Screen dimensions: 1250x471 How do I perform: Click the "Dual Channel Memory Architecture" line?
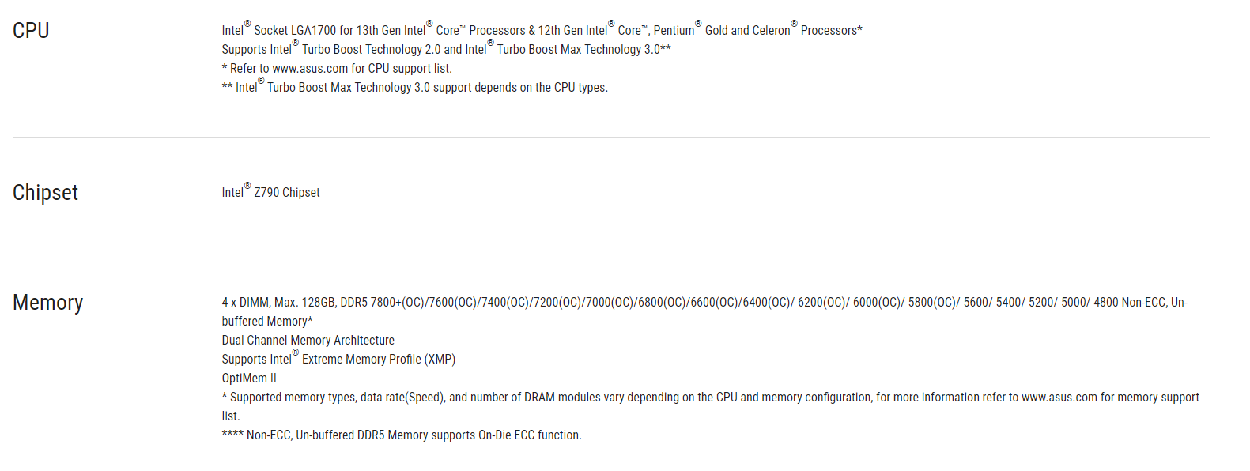308,341
